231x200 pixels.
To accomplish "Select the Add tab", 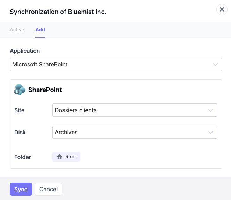I will point(40,30).
